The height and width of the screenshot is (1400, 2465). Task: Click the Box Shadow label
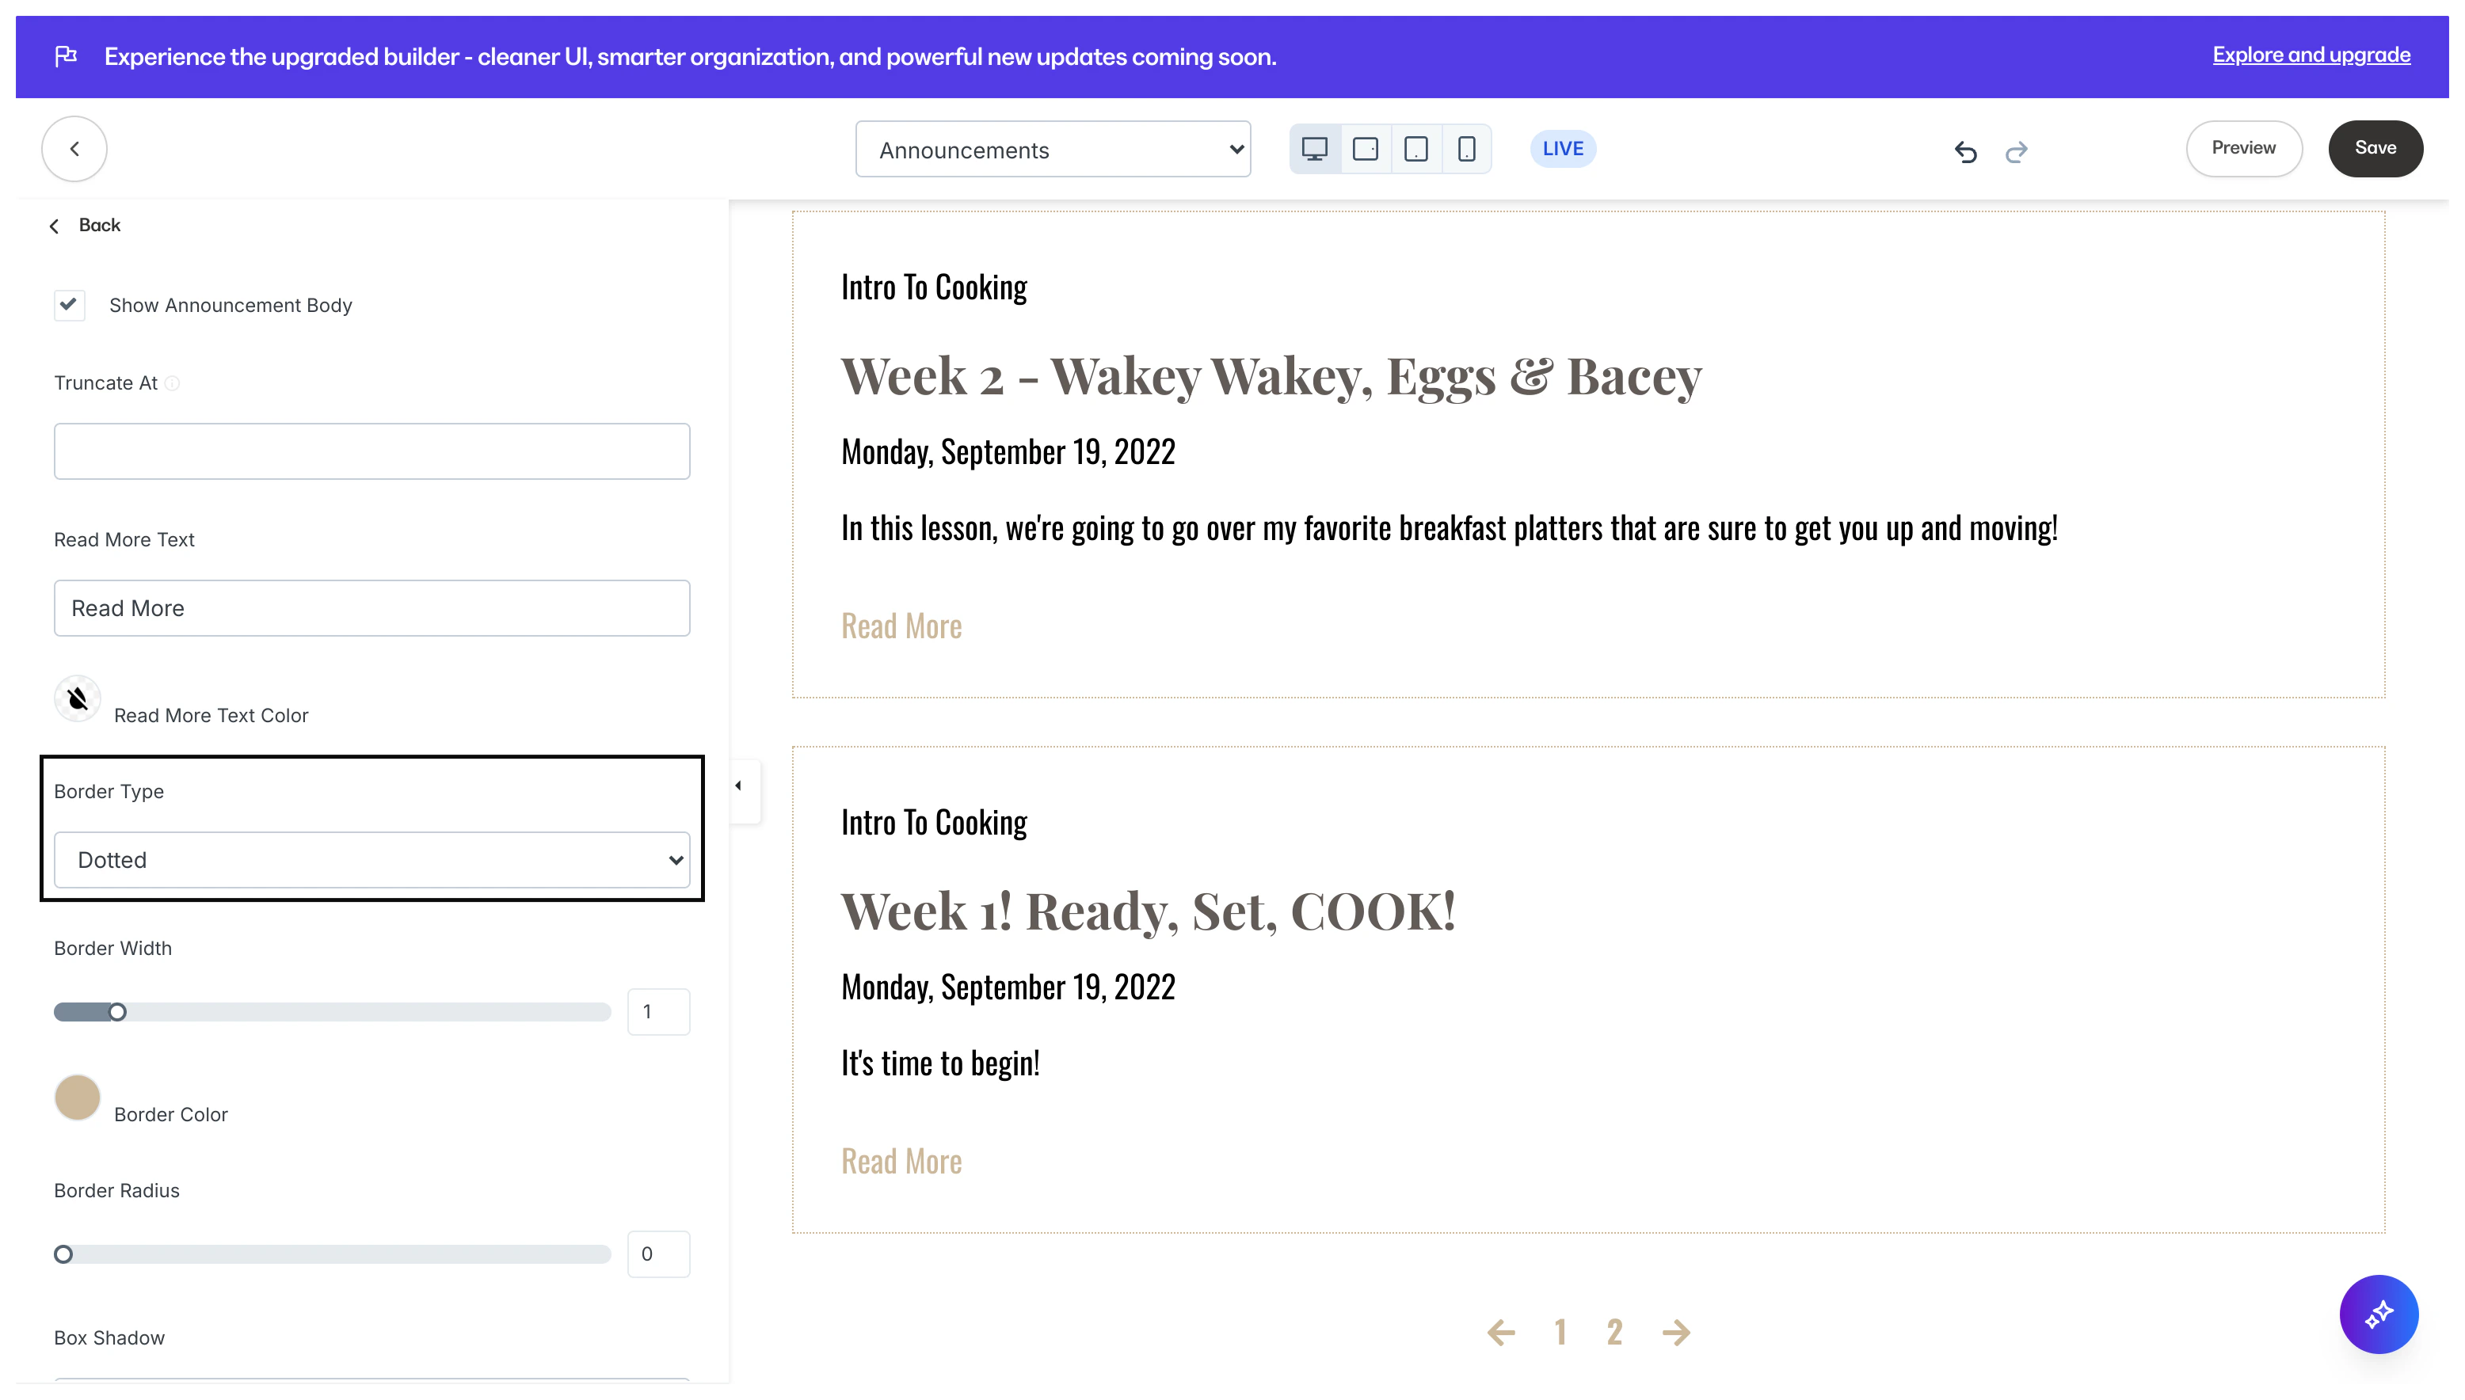109,1338
